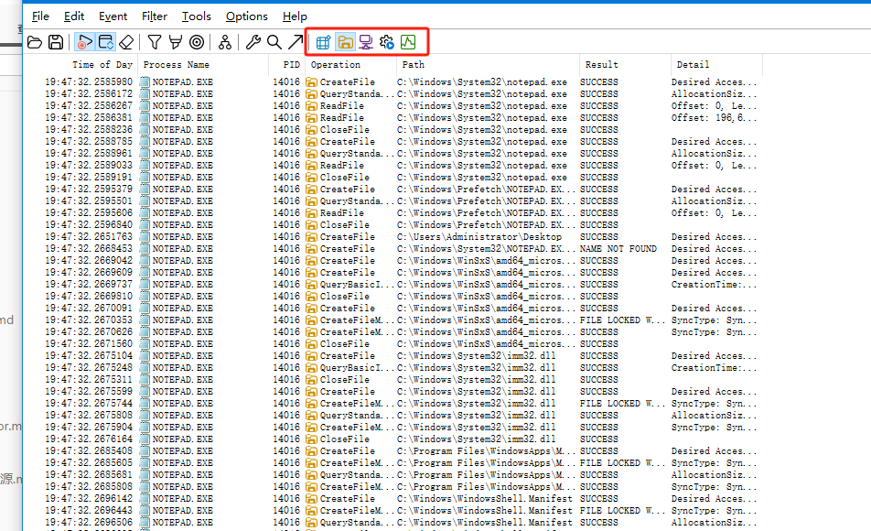Click the Highlight marker icon
This screenshot has width=871, height=531.
176,42
